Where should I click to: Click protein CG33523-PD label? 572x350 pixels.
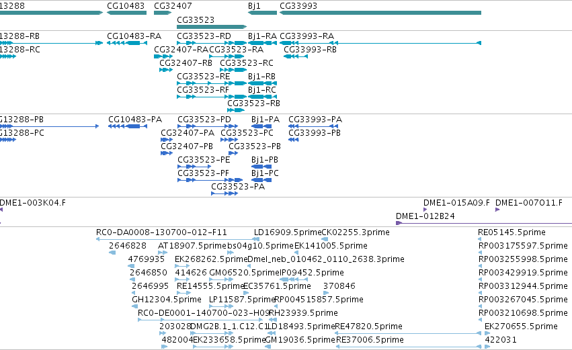point(204,120)
